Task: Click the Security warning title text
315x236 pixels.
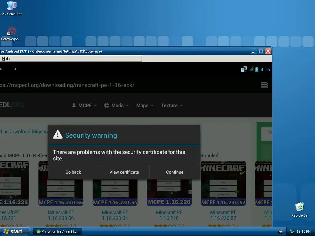Action: click(91, 135)
